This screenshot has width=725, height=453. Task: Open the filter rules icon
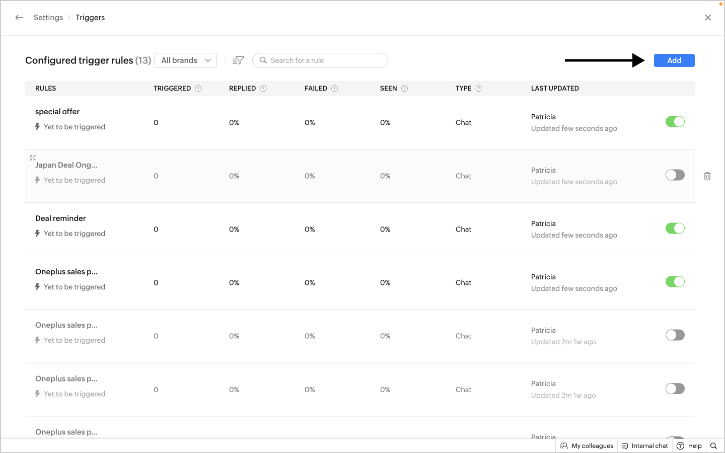pyautogui.click(x=238, y=60)
